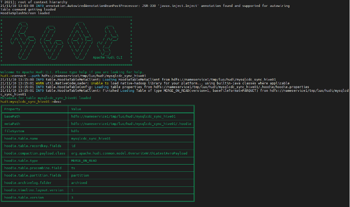Select 'hoodie.table.precombine.field' property cell
350x207 pixels.
35,168
